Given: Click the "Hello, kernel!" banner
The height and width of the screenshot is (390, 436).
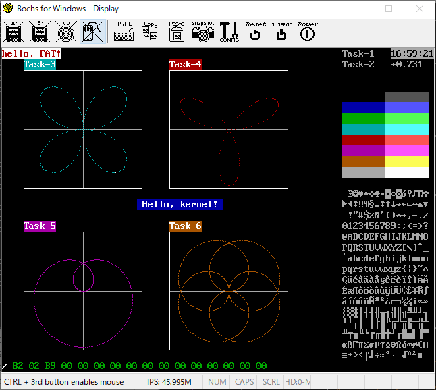Looking at the screenshot, I should 180,205.
